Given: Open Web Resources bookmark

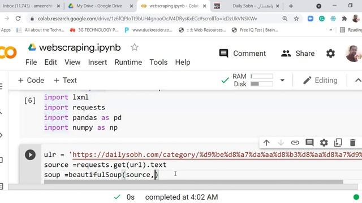Looking at the screenshot, I should point(202,30).
